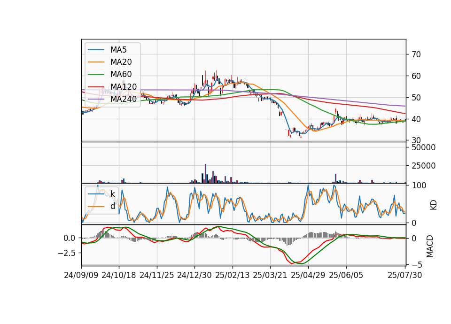Click the price axis value 60
This screenshot has width=451, height=324.
coord(416,76)
